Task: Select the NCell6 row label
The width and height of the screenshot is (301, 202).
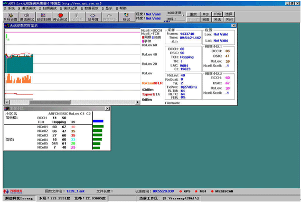Action: [42, 147]
